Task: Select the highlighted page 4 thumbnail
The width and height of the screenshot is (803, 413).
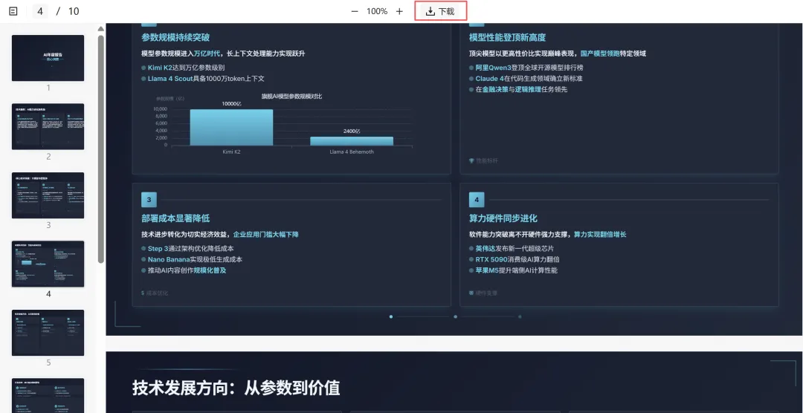Action: 48,264
